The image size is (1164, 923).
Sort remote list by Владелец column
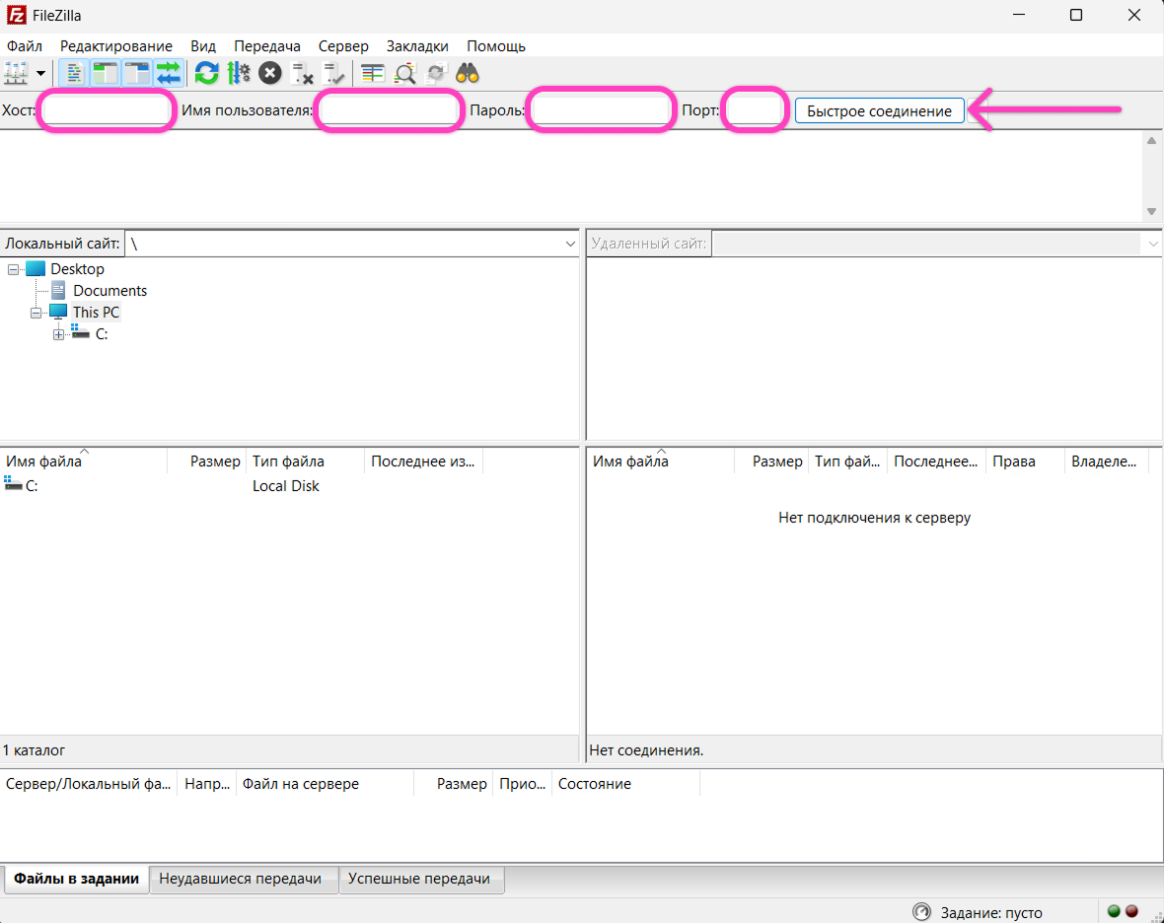coord(1106,461)
